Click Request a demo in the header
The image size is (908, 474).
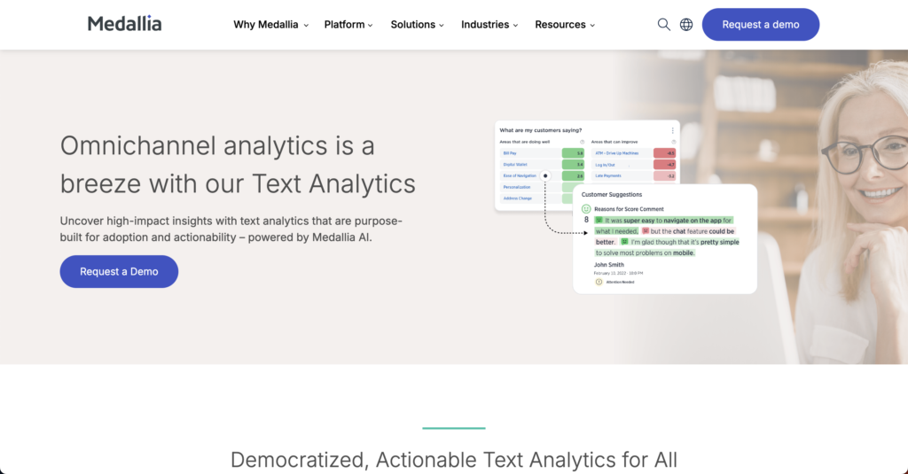(760, 25)
